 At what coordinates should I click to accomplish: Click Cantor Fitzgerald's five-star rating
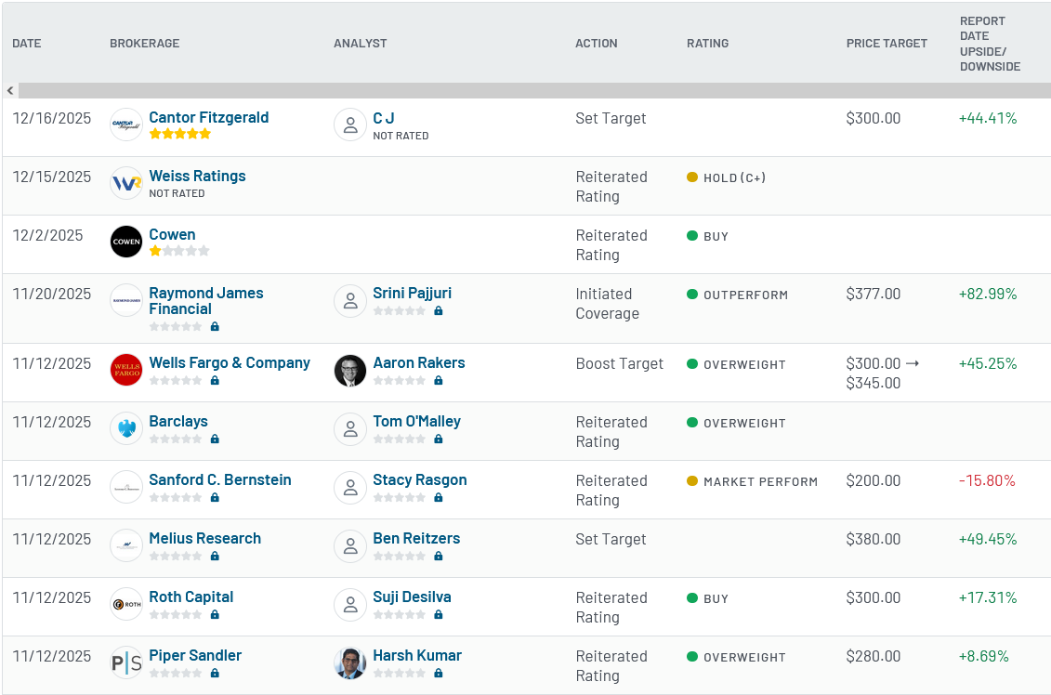pyautogui.click(x=179, y=134)
